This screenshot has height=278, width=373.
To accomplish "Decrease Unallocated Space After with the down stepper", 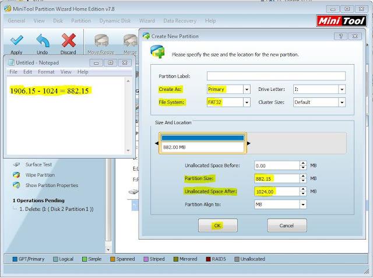I will click(x=303, y=193).
